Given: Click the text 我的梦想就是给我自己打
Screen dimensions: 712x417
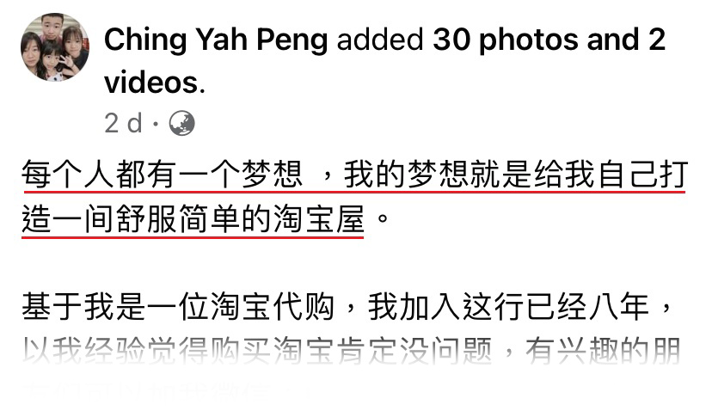Looking at the screenshot, I should [x=515, y=175].
